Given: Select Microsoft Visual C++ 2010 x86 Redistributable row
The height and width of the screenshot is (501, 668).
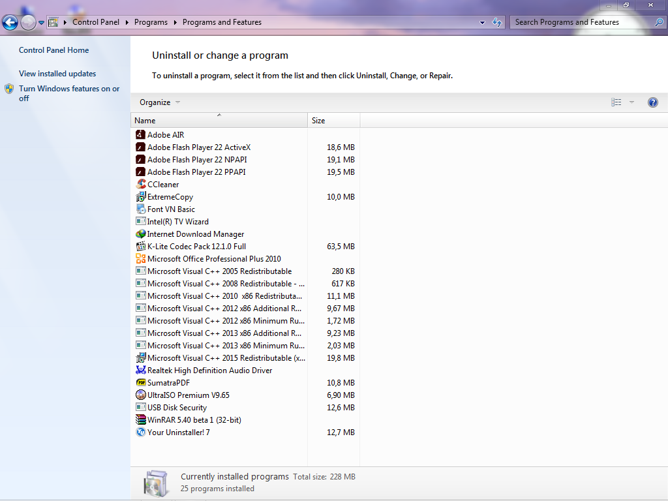Looking at the screenshot, I should pyautogui.click(x=245, y=296).
